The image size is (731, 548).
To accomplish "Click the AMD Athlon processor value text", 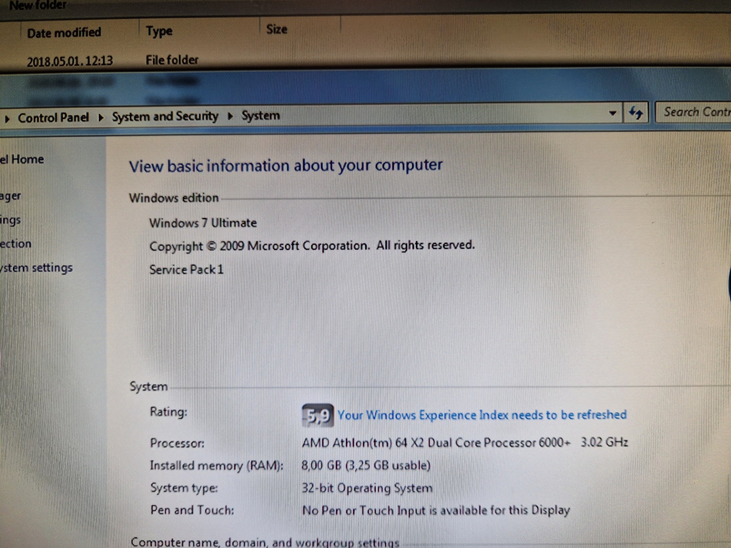I will [465, 443].
